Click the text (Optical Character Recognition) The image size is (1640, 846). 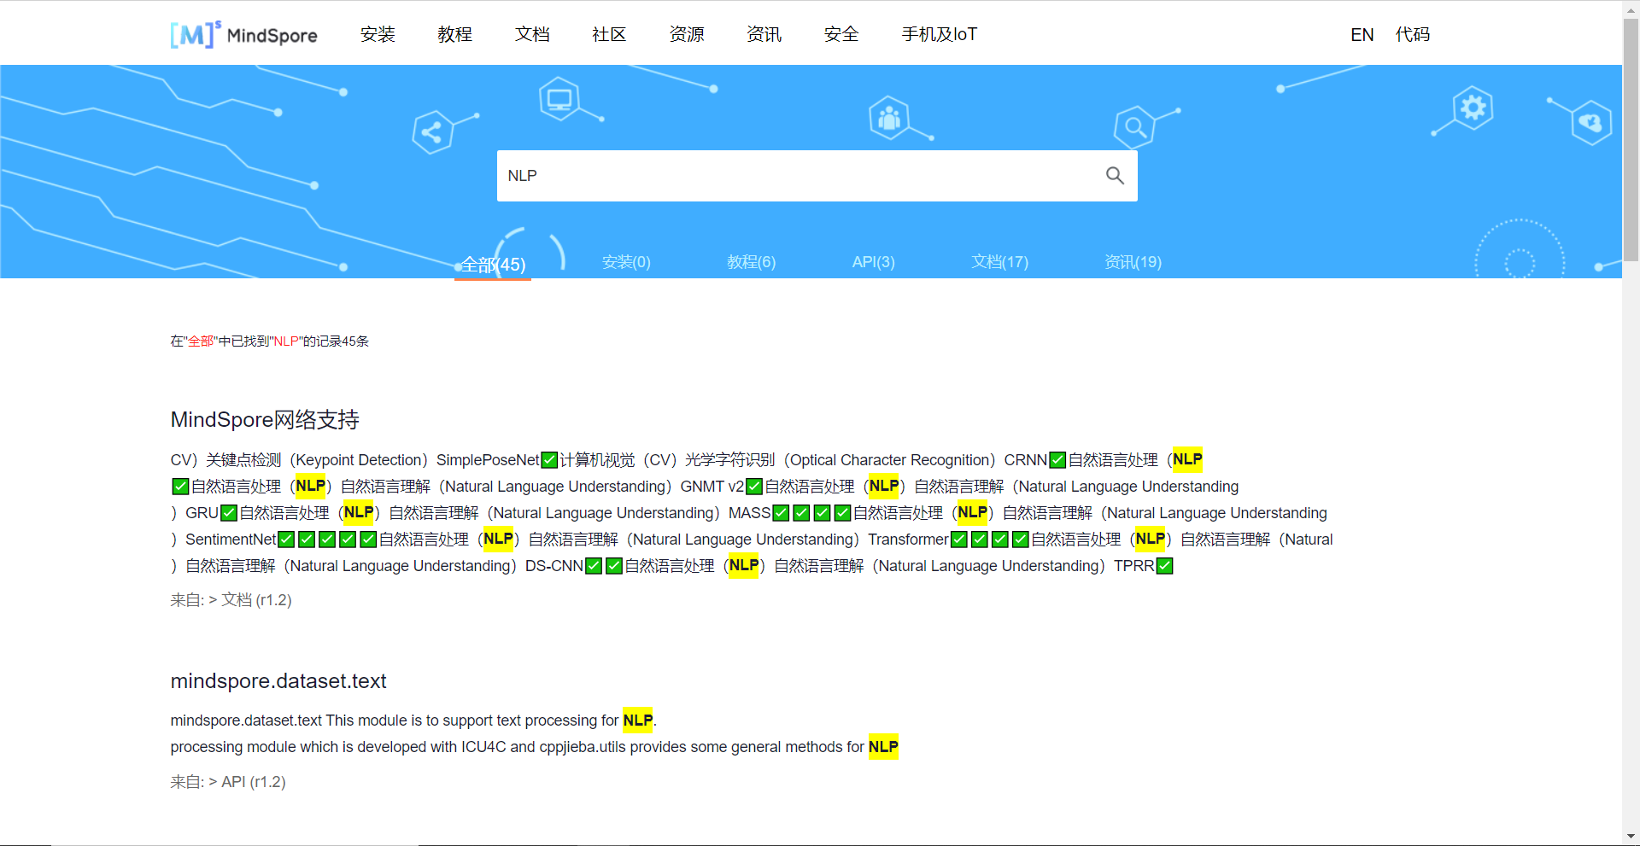tap(889, 460)
